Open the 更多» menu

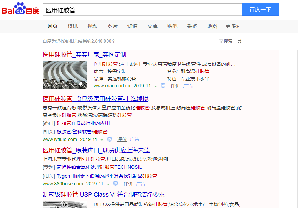(x=232, y=26)
